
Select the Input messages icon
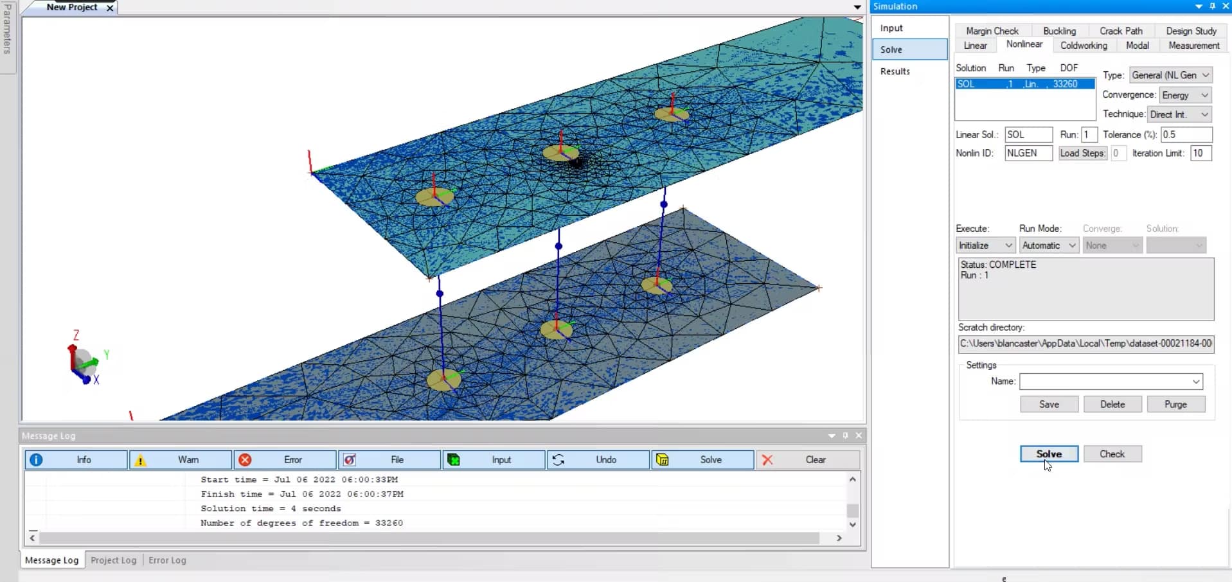pyautogui.click(x=454, y=460)
